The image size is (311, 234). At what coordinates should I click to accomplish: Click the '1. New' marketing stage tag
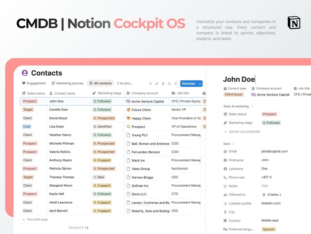(99, 177)
